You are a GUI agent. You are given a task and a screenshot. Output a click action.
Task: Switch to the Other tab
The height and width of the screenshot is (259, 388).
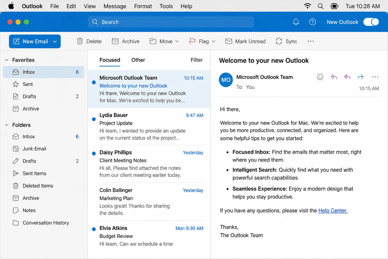click(138, 60)
